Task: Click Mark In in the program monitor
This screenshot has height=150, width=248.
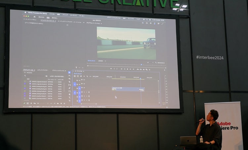Action: (x=114, y=69)
